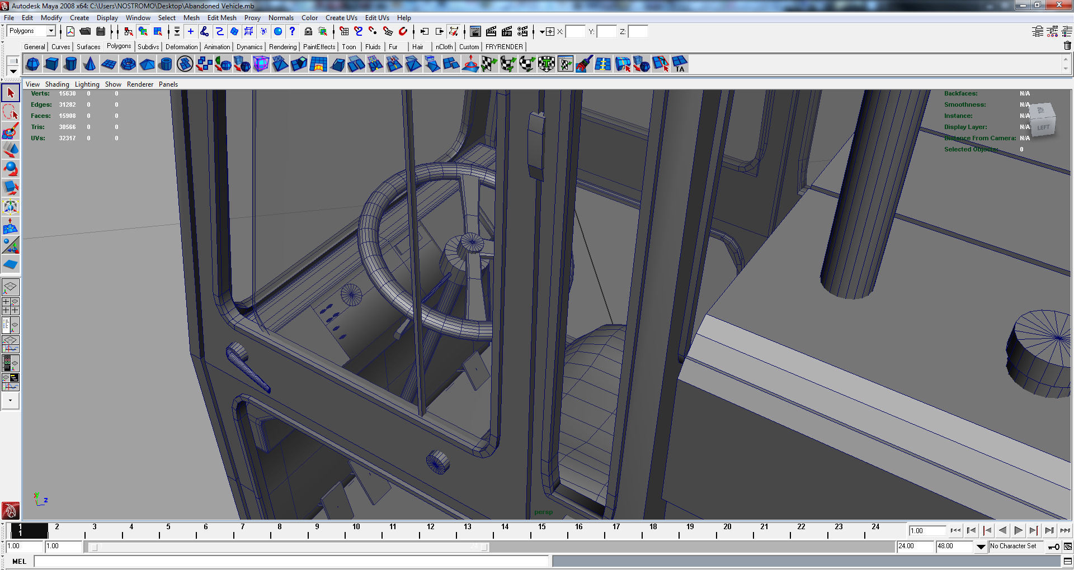The height and width of the screenshot is (570, 1074).
Task: Toggle snap to curves
Action: point(359,31)
